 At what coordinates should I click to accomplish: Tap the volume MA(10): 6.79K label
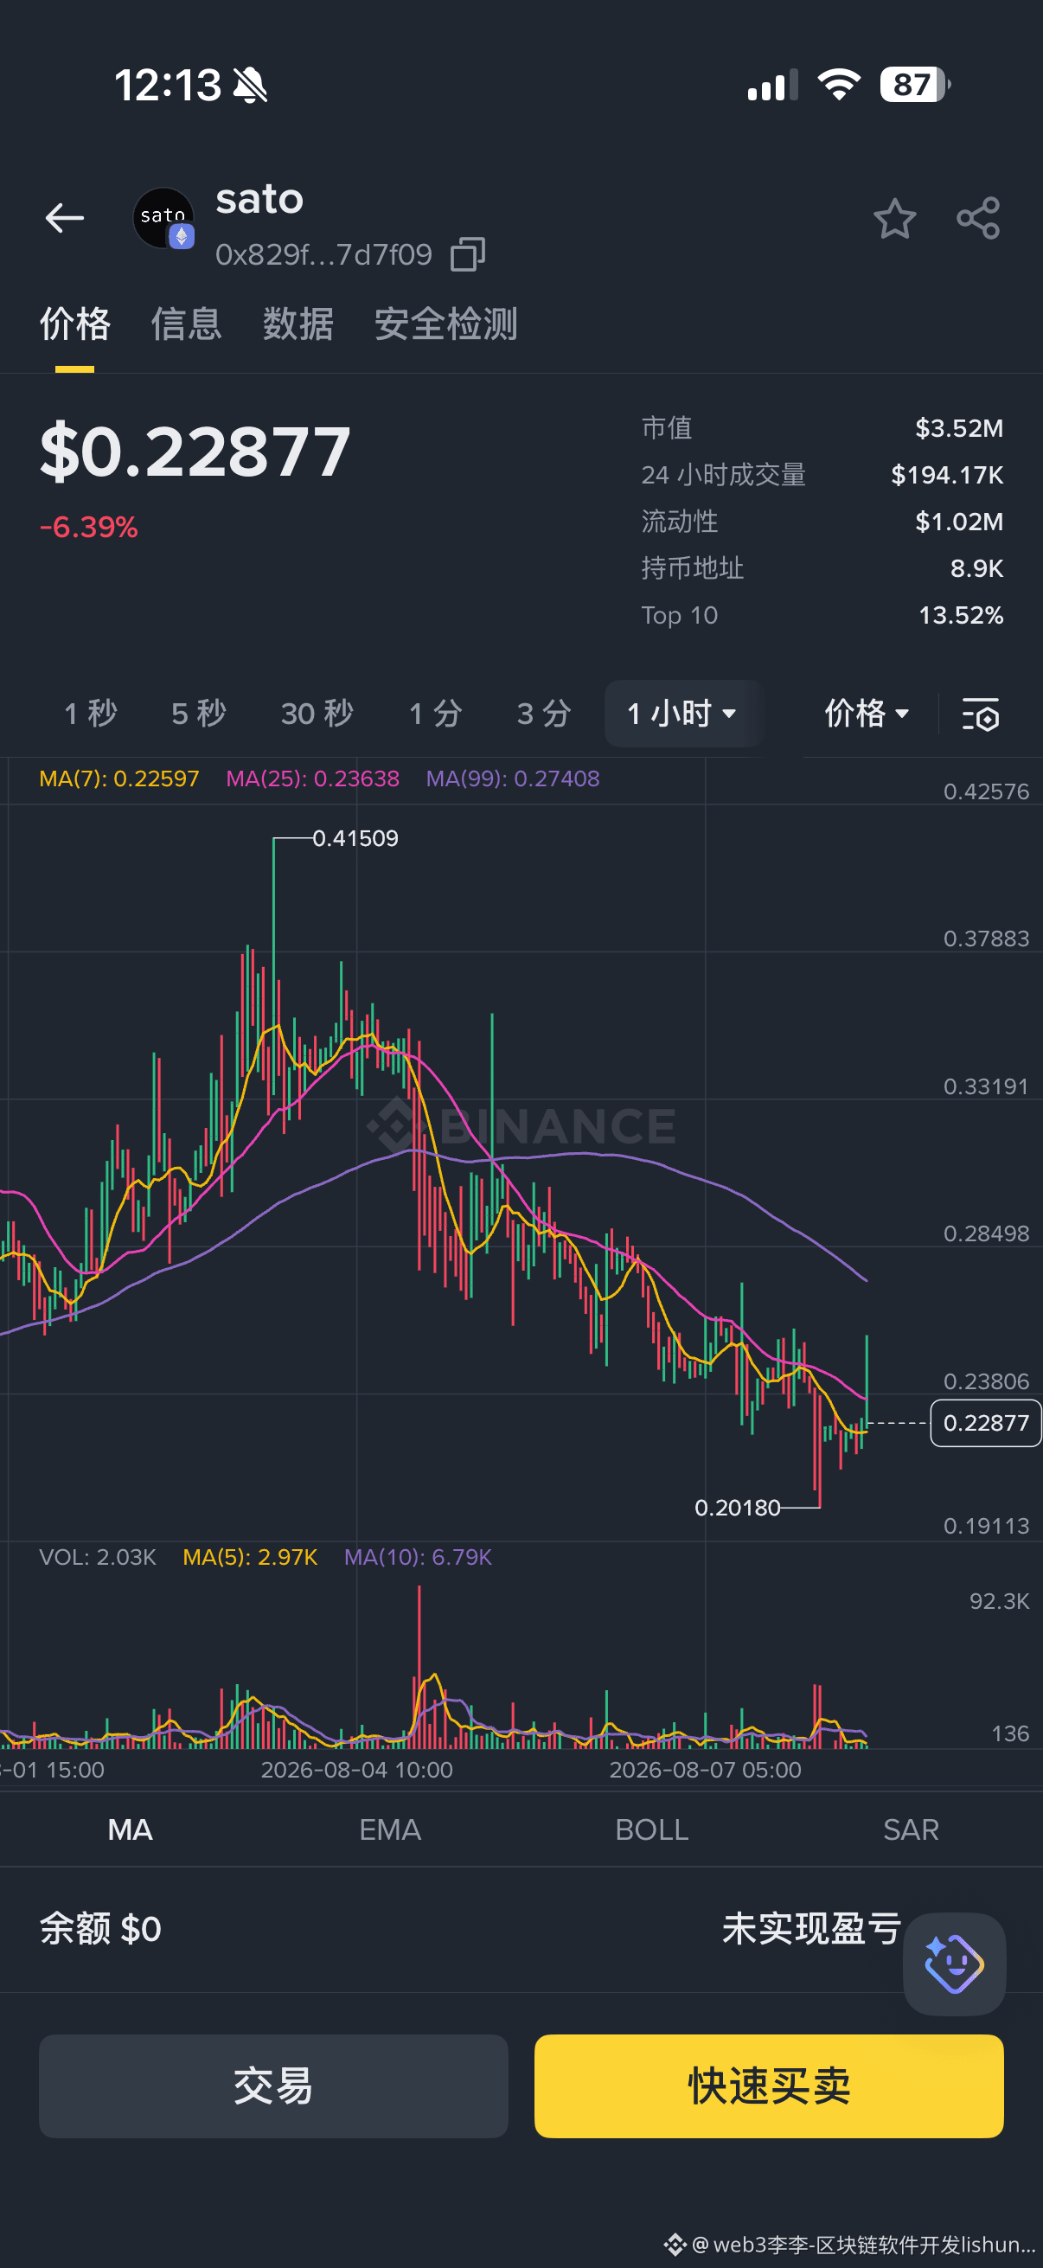[418, 1557]
